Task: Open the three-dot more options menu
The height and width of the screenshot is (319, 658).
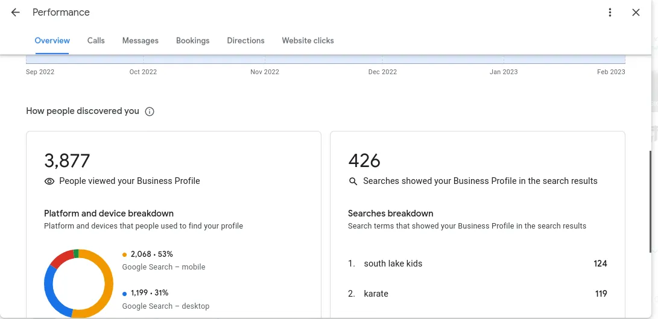Action: pos(610,13)
